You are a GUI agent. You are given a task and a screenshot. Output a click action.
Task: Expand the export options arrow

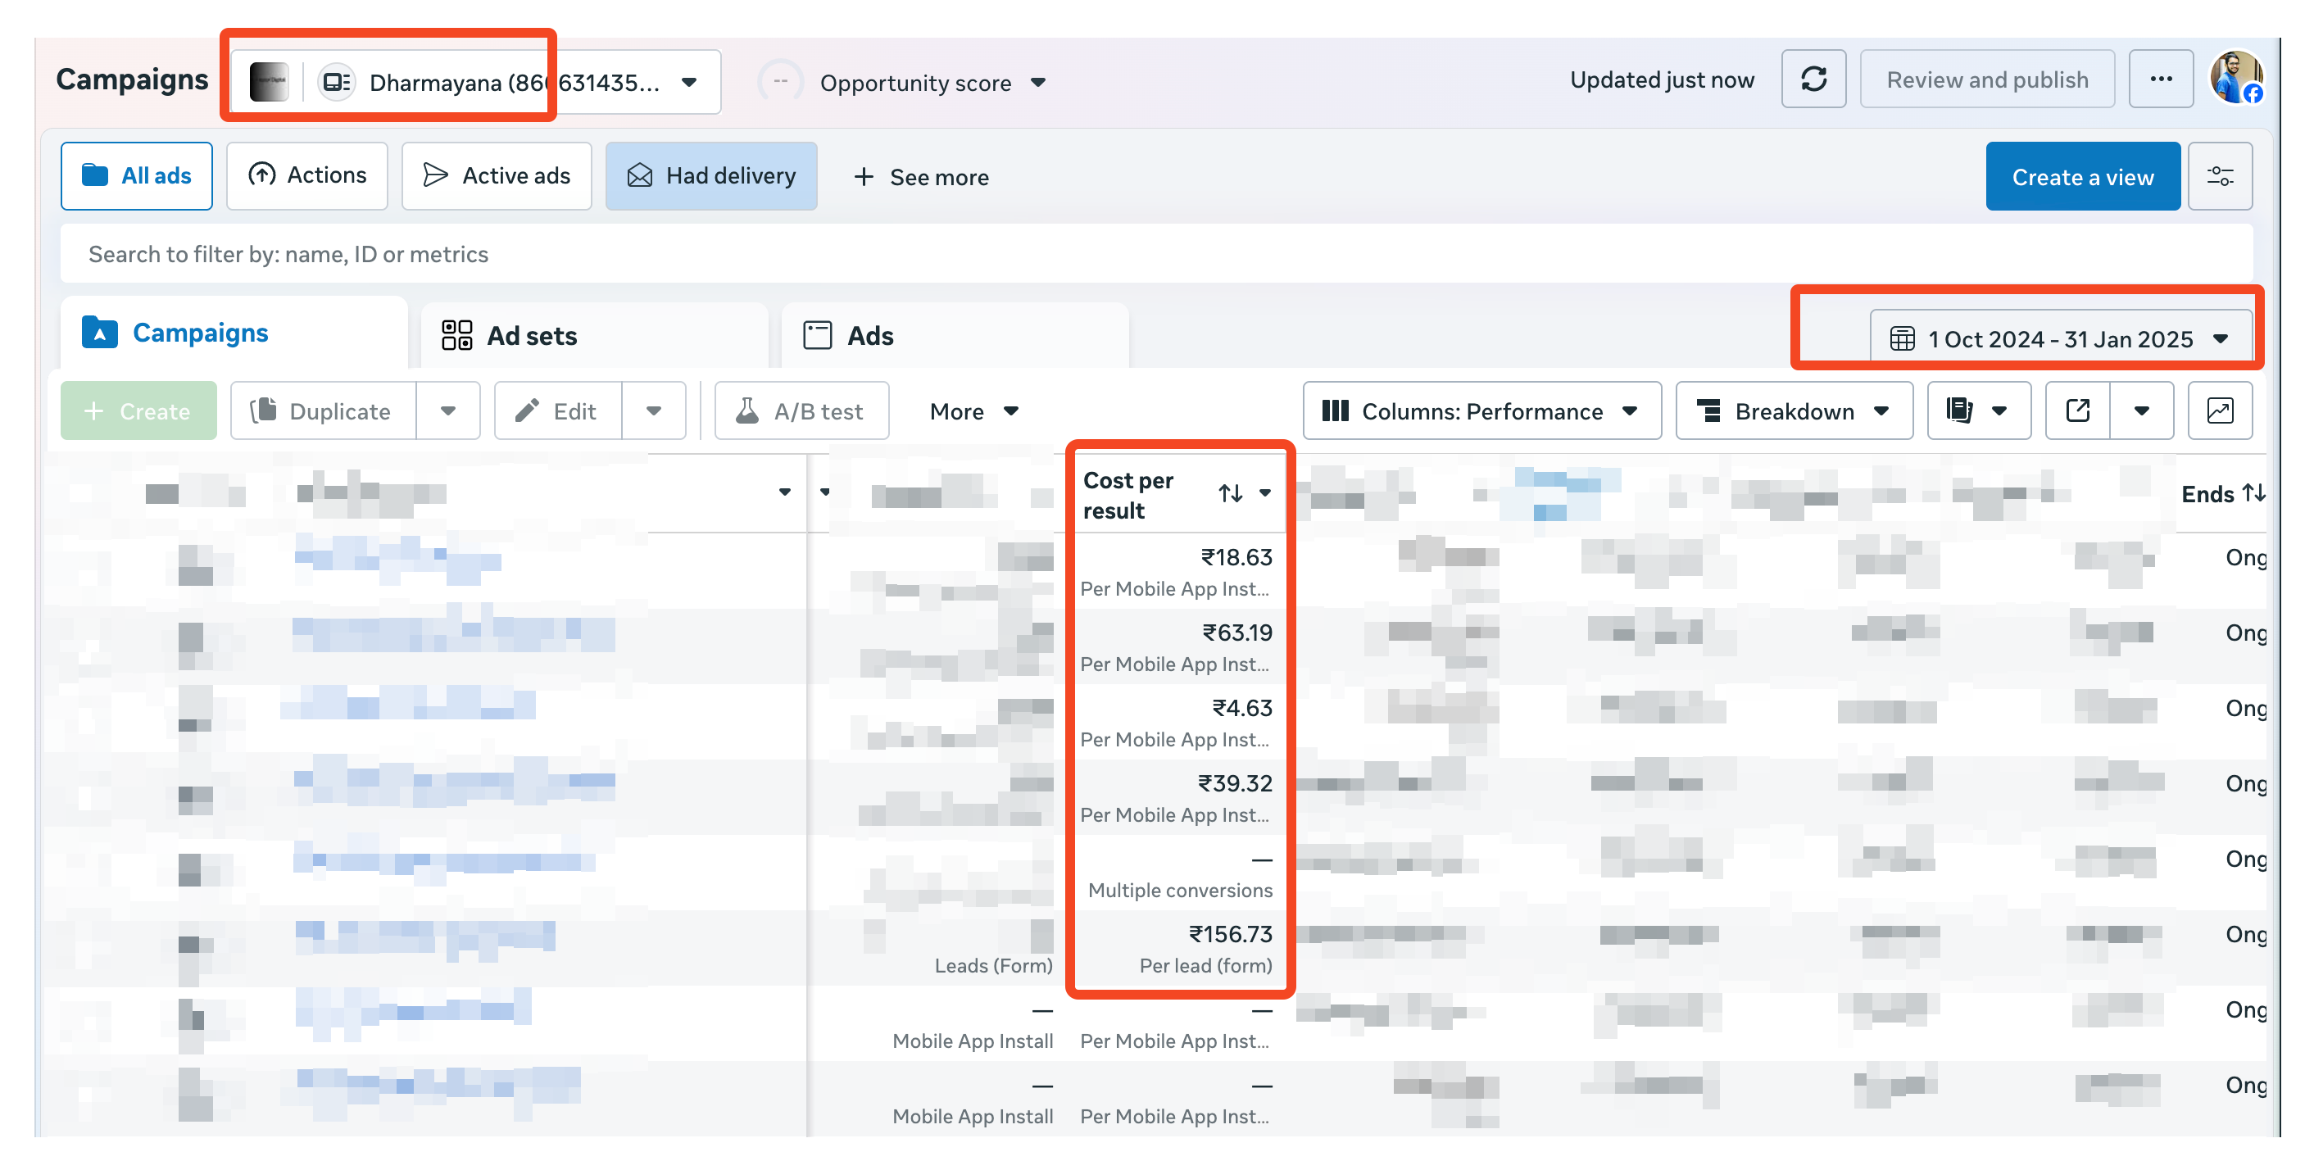(2142, 411)
